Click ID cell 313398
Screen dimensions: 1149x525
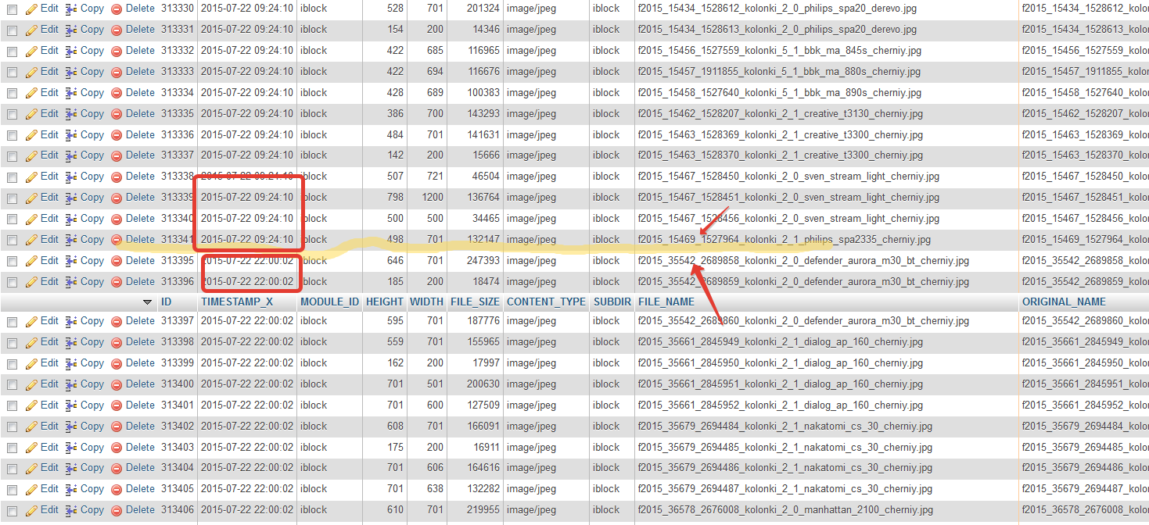[178, 342]
